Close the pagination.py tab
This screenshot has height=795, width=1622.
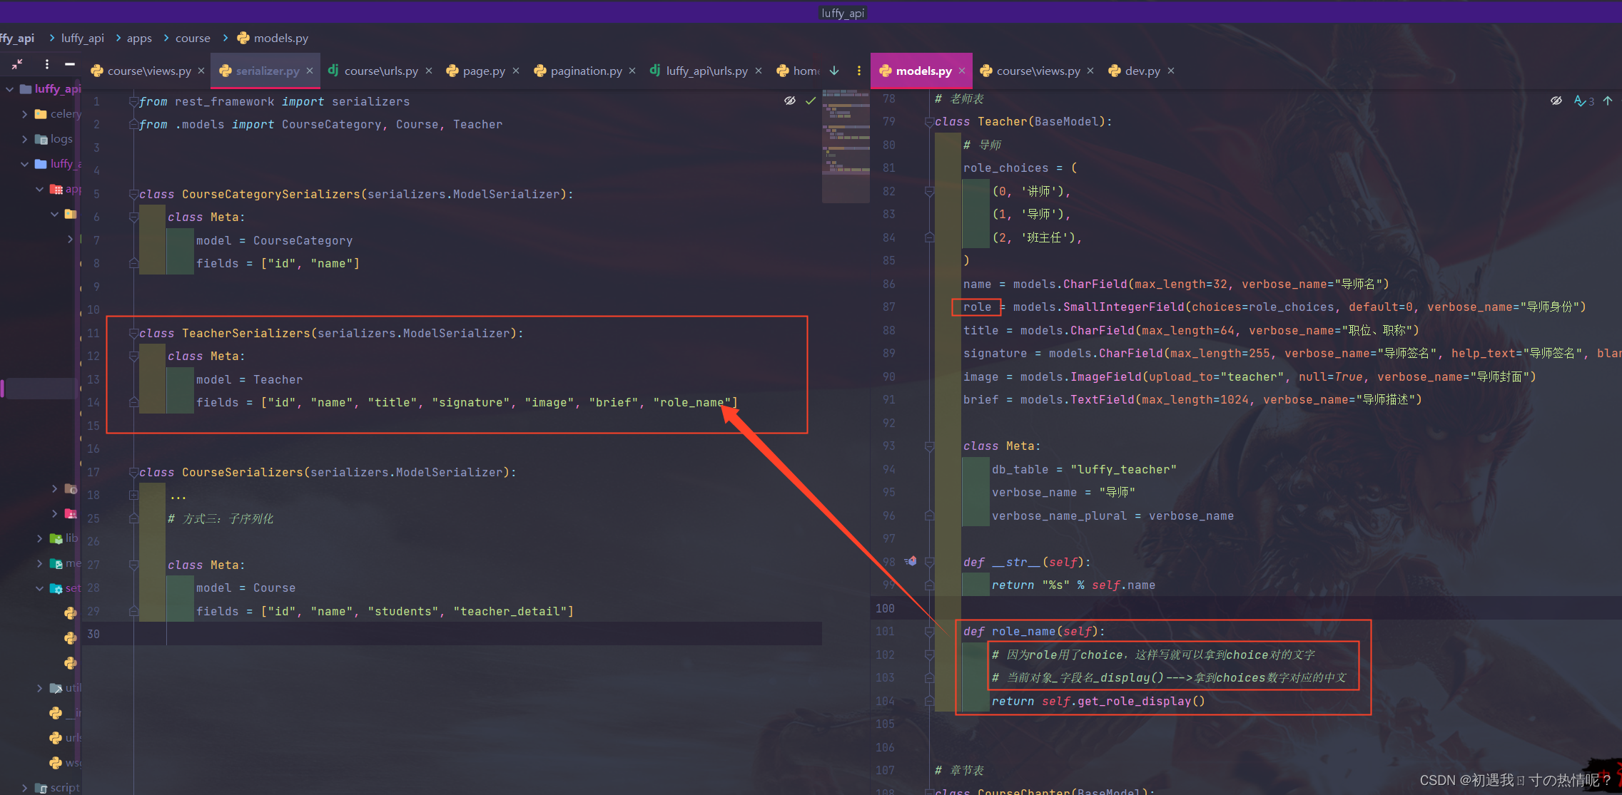pyautogui.click(x=632, y=71)
